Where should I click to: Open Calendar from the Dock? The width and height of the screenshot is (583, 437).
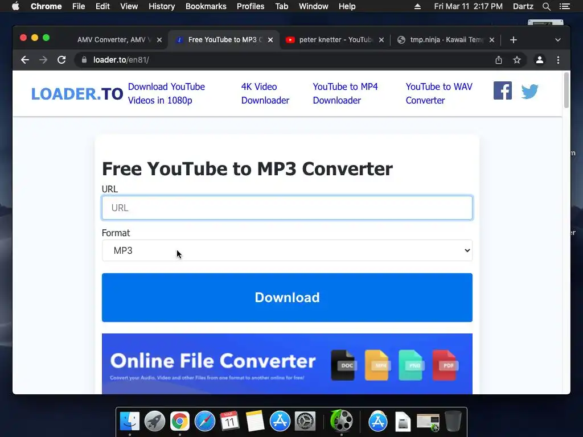tap(229, 421)
